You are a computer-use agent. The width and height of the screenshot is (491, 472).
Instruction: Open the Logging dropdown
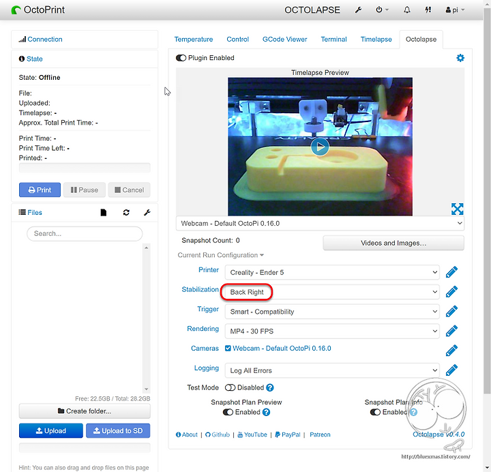[332, 370]
